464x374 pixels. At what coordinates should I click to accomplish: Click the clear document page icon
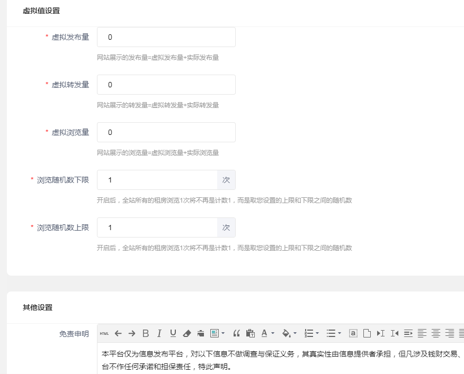click(x=367, y=333)
